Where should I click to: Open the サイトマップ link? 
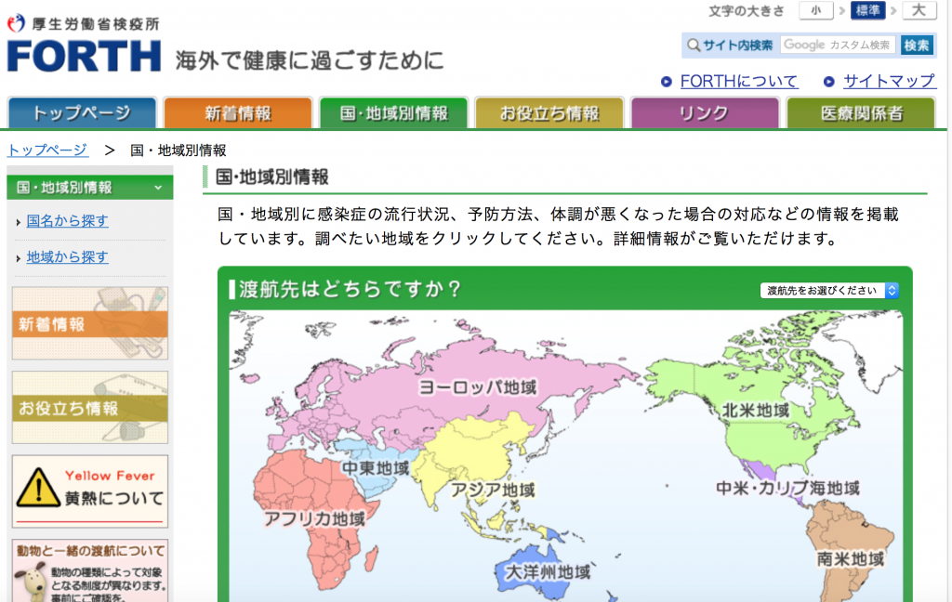889,82
